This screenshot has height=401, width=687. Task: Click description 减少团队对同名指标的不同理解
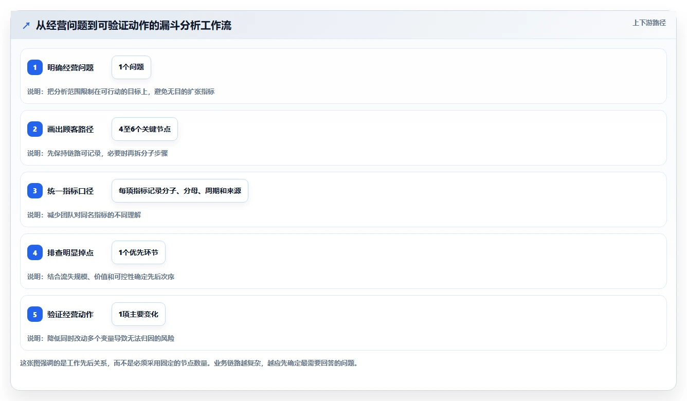click(84, 215)
